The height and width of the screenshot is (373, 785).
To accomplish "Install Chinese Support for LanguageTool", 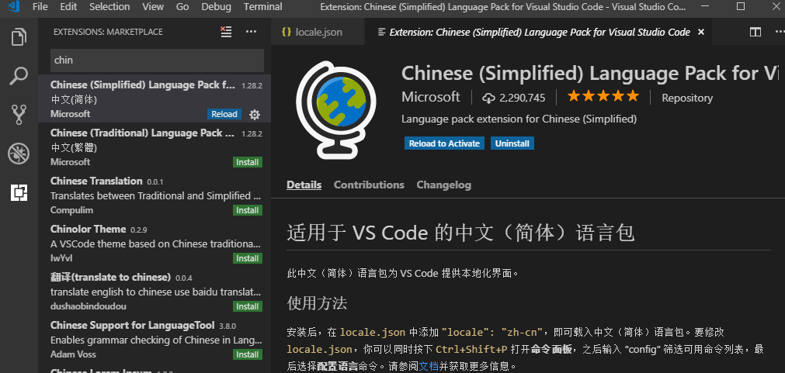I will point(248,354).
